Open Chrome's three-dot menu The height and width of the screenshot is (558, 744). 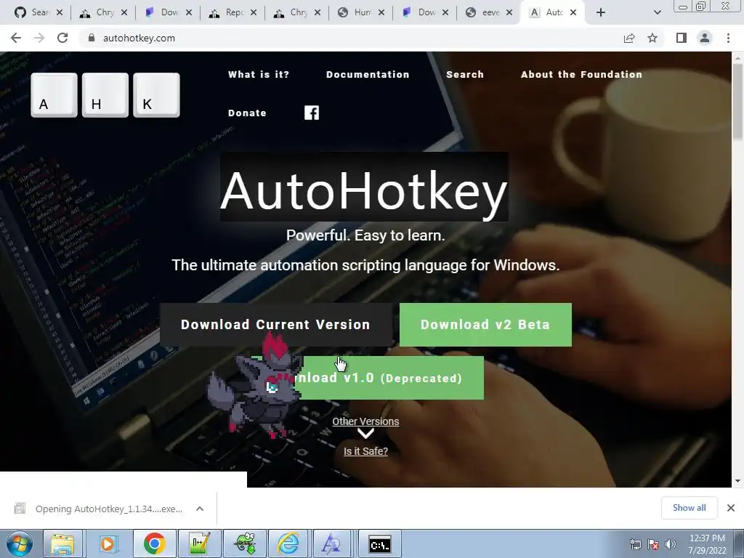click(728, 38)
